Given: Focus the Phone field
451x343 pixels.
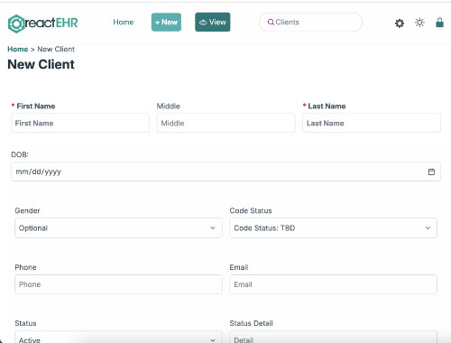Looking at the screenshot, I should 118,284.
